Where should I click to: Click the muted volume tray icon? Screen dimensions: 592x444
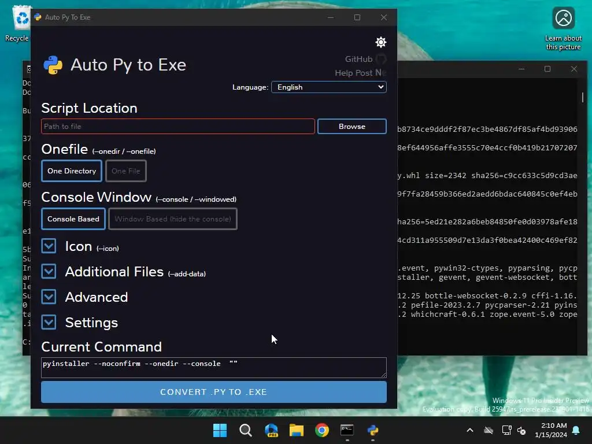(521, 430)
